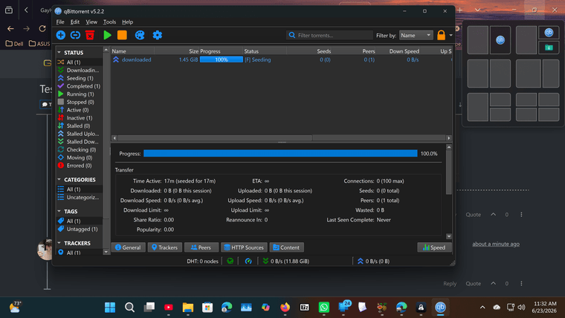Sort torrents by Down Speed column header
The image size is (565, 318).
pos(398,51)
